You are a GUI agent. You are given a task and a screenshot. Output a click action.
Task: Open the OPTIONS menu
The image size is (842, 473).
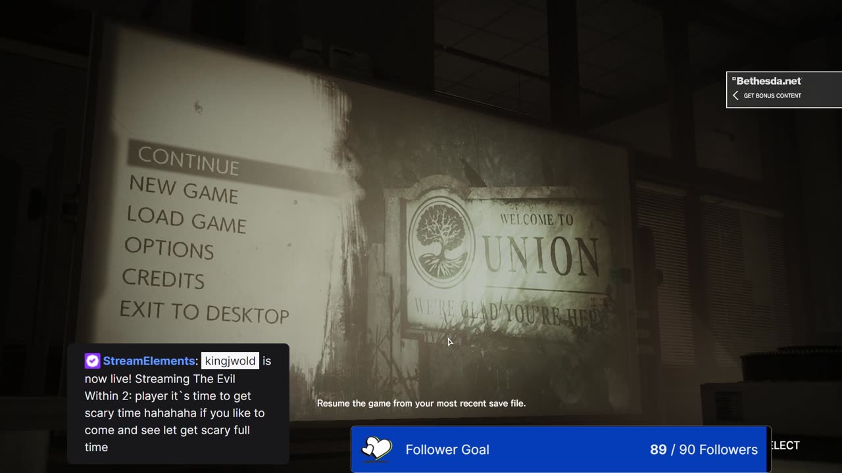coord(169,248)
